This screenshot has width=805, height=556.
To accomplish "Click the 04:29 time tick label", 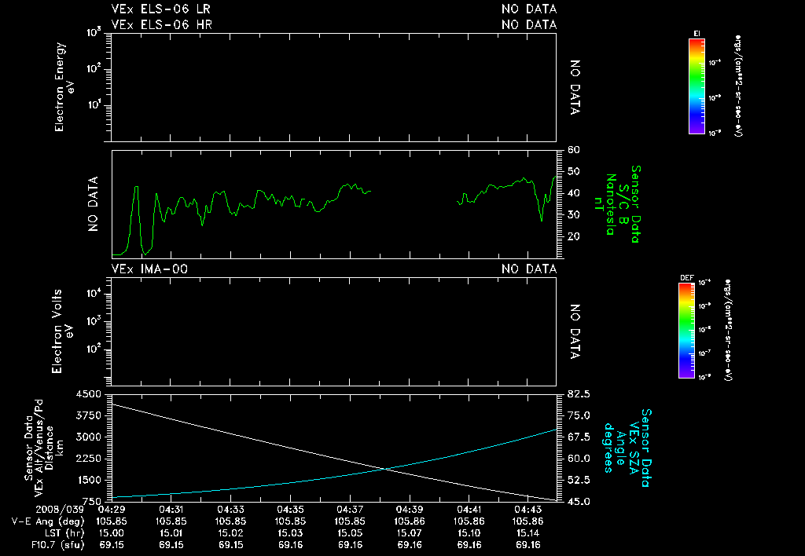I will pos(112,510).
